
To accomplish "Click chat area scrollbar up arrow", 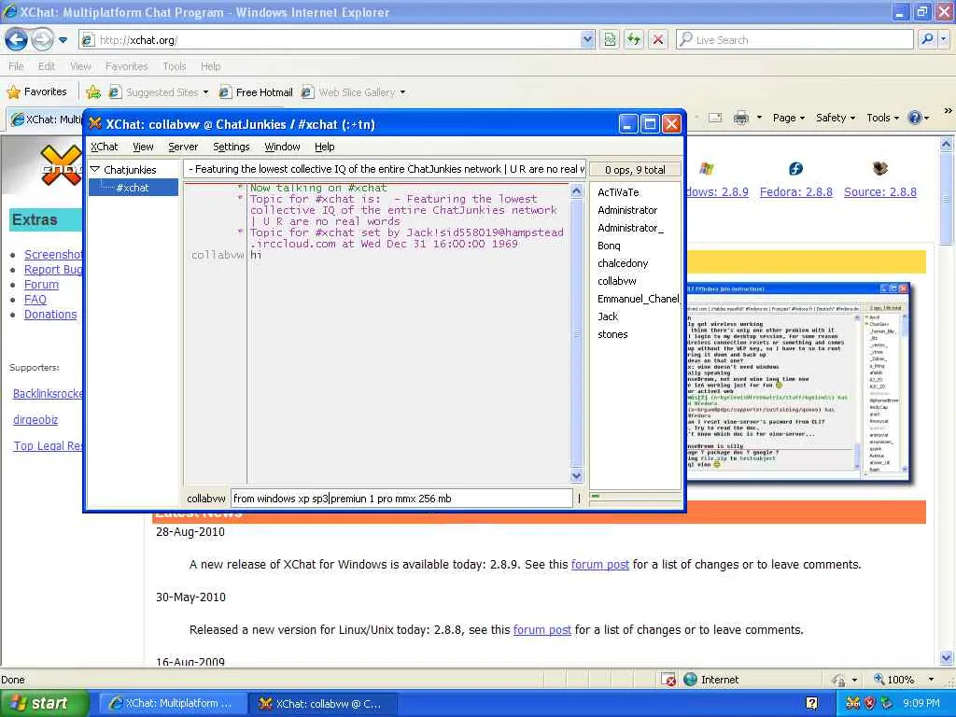I will tap(576, 190).
